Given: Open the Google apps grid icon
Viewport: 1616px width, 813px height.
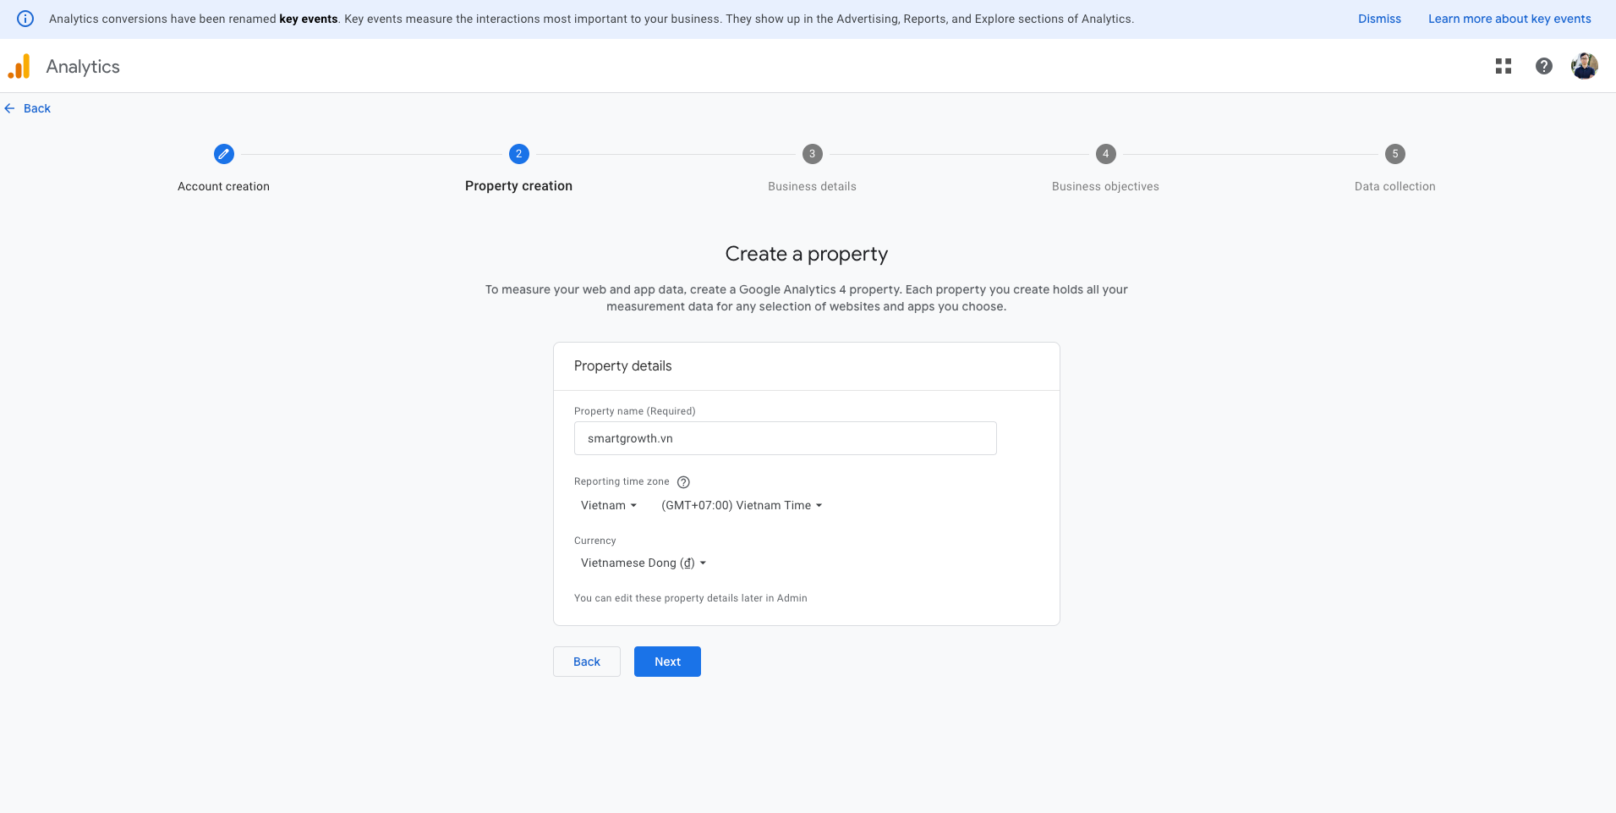Looking at the screenshot, I should [x=1503, y=66].
